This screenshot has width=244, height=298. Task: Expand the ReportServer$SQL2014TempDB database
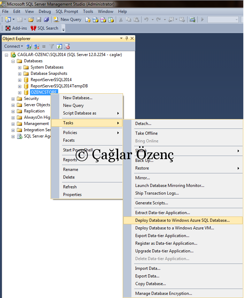pyautogui.click(x=20, y=86)
